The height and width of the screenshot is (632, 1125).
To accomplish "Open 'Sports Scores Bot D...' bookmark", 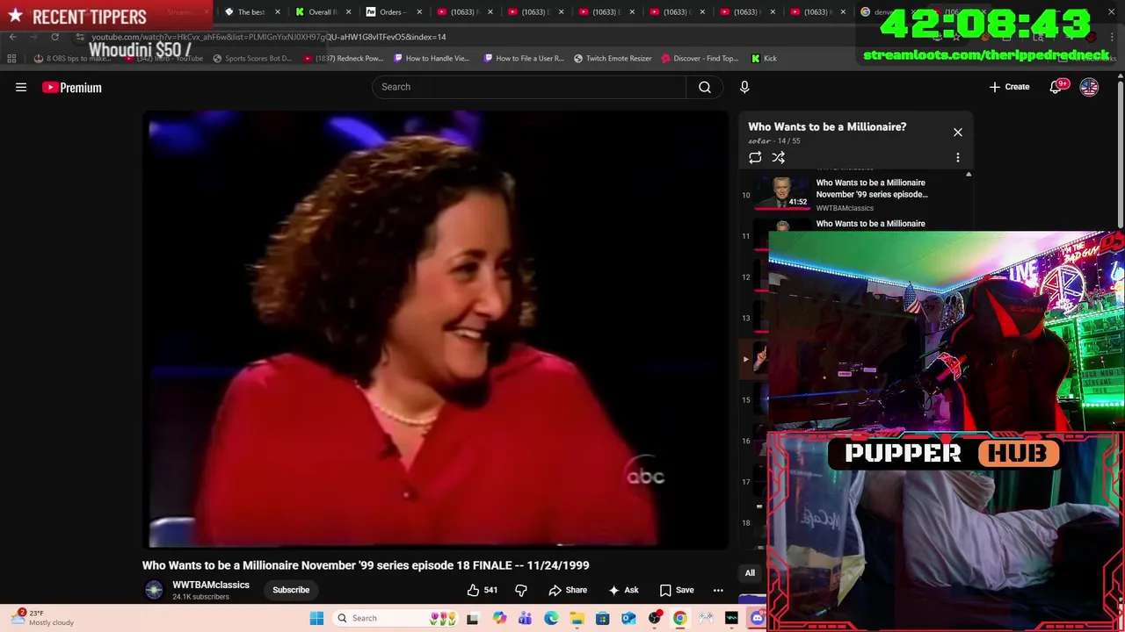I will coord(252,58).
